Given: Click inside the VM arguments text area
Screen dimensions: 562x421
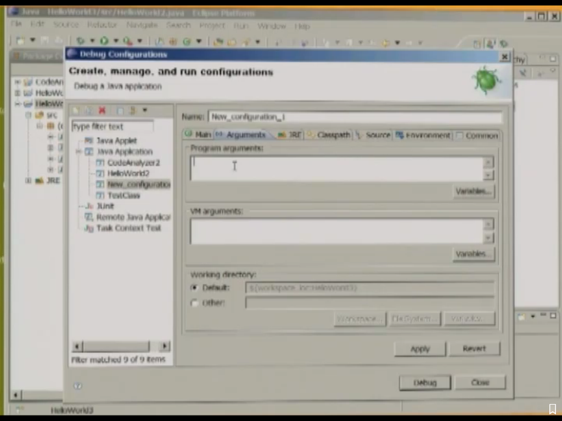Looking at the screenshot, I should (336, 231).
